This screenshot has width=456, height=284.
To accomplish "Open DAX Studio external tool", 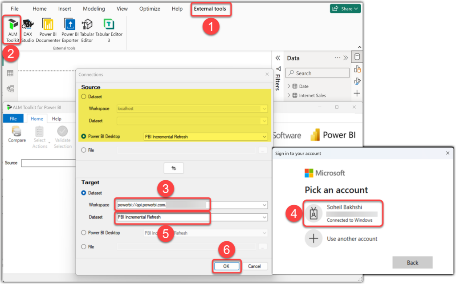I will click(28, 30).
